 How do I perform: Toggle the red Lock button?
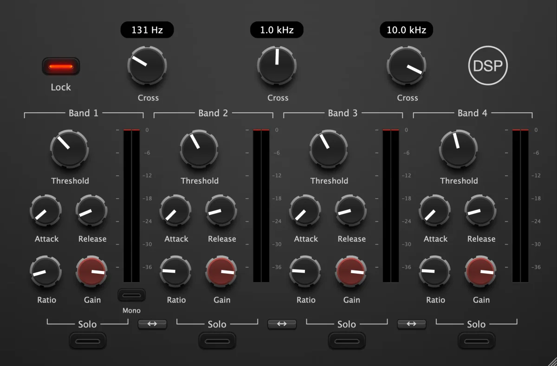pos(61,66)
